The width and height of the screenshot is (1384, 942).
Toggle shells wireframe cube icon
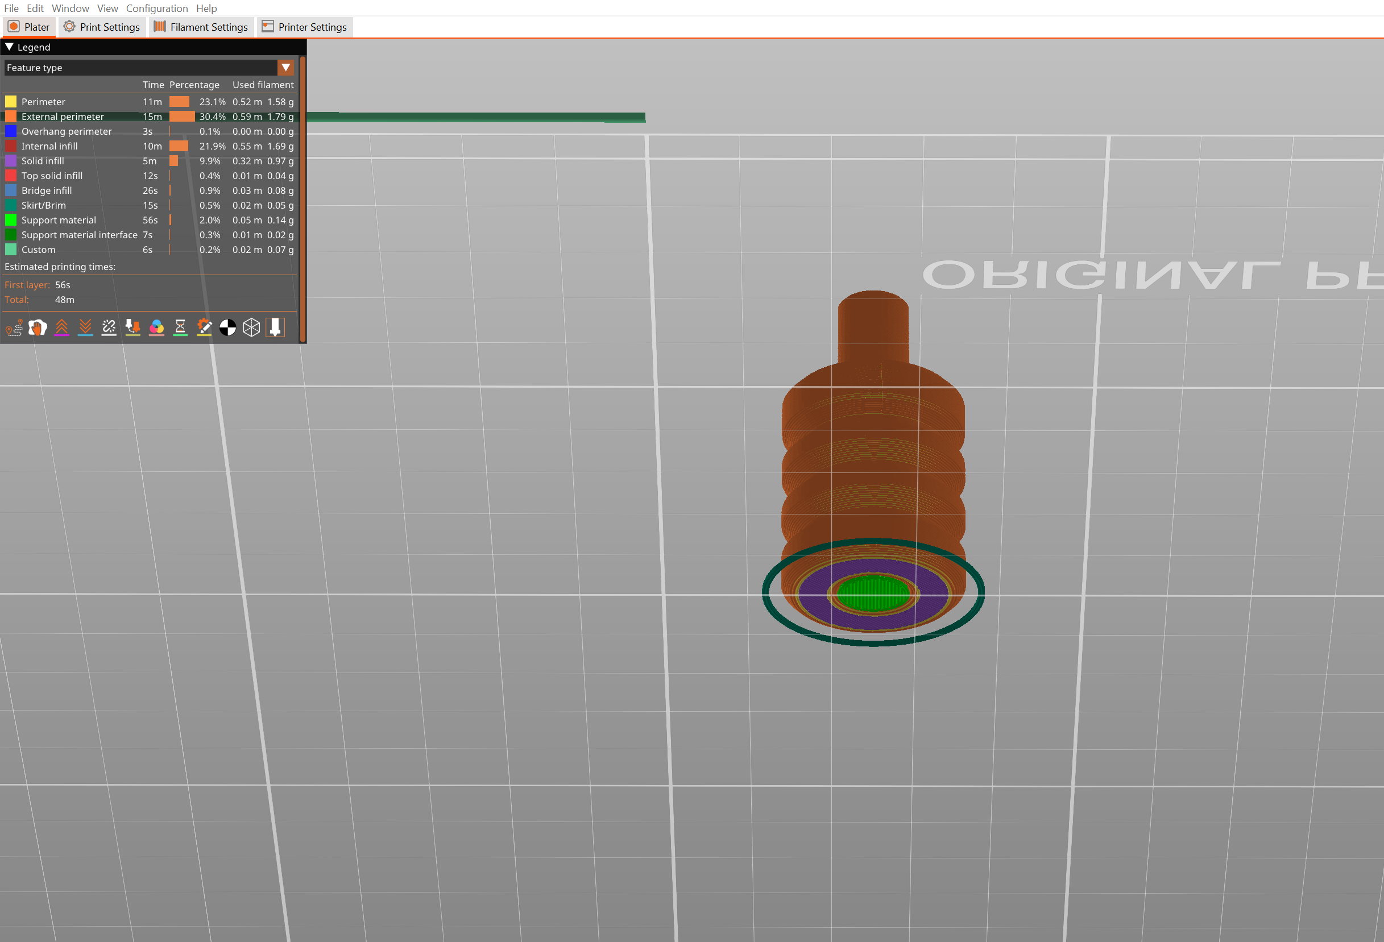pos(251,327)
